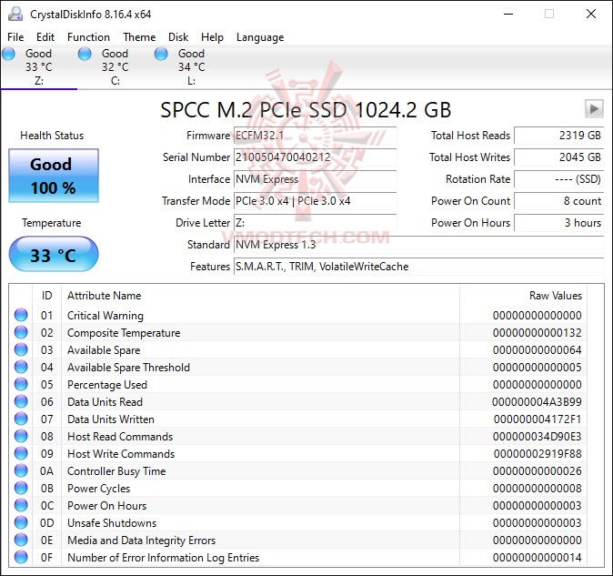Select raw value 000000004A3B99
This screenshot has height=576, width=613.
tap(537, 401)
